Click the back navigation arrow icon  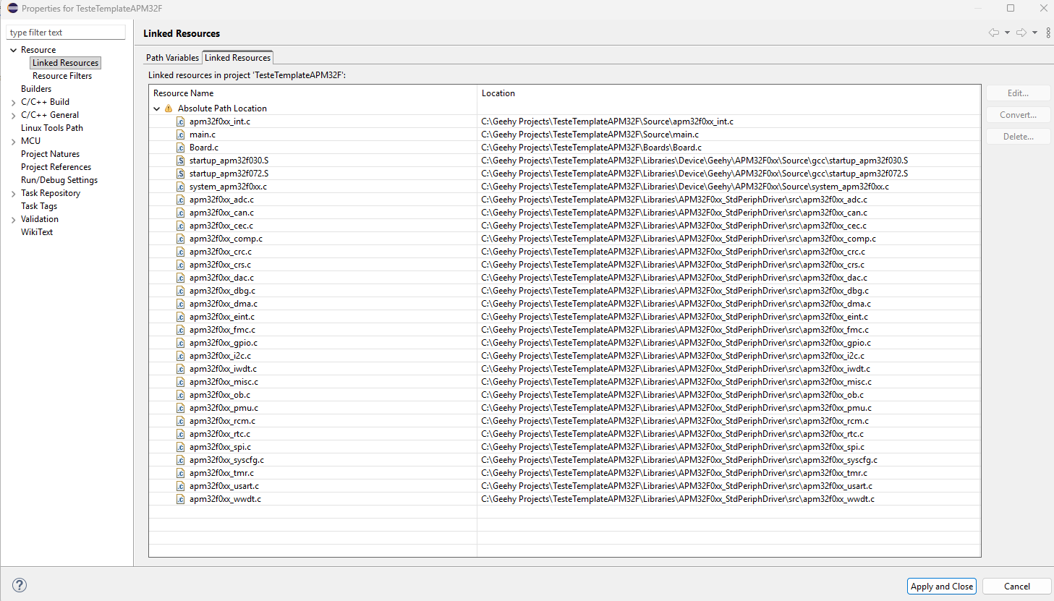[x=993, y=33]
